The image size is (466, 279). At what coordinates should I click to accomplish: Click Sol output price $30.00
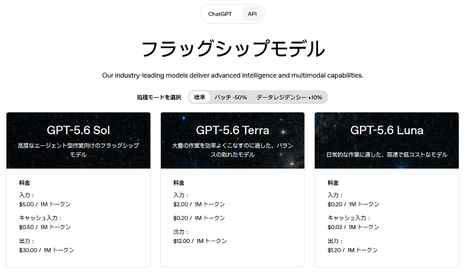pyautogui.click(x=47, y=251)
